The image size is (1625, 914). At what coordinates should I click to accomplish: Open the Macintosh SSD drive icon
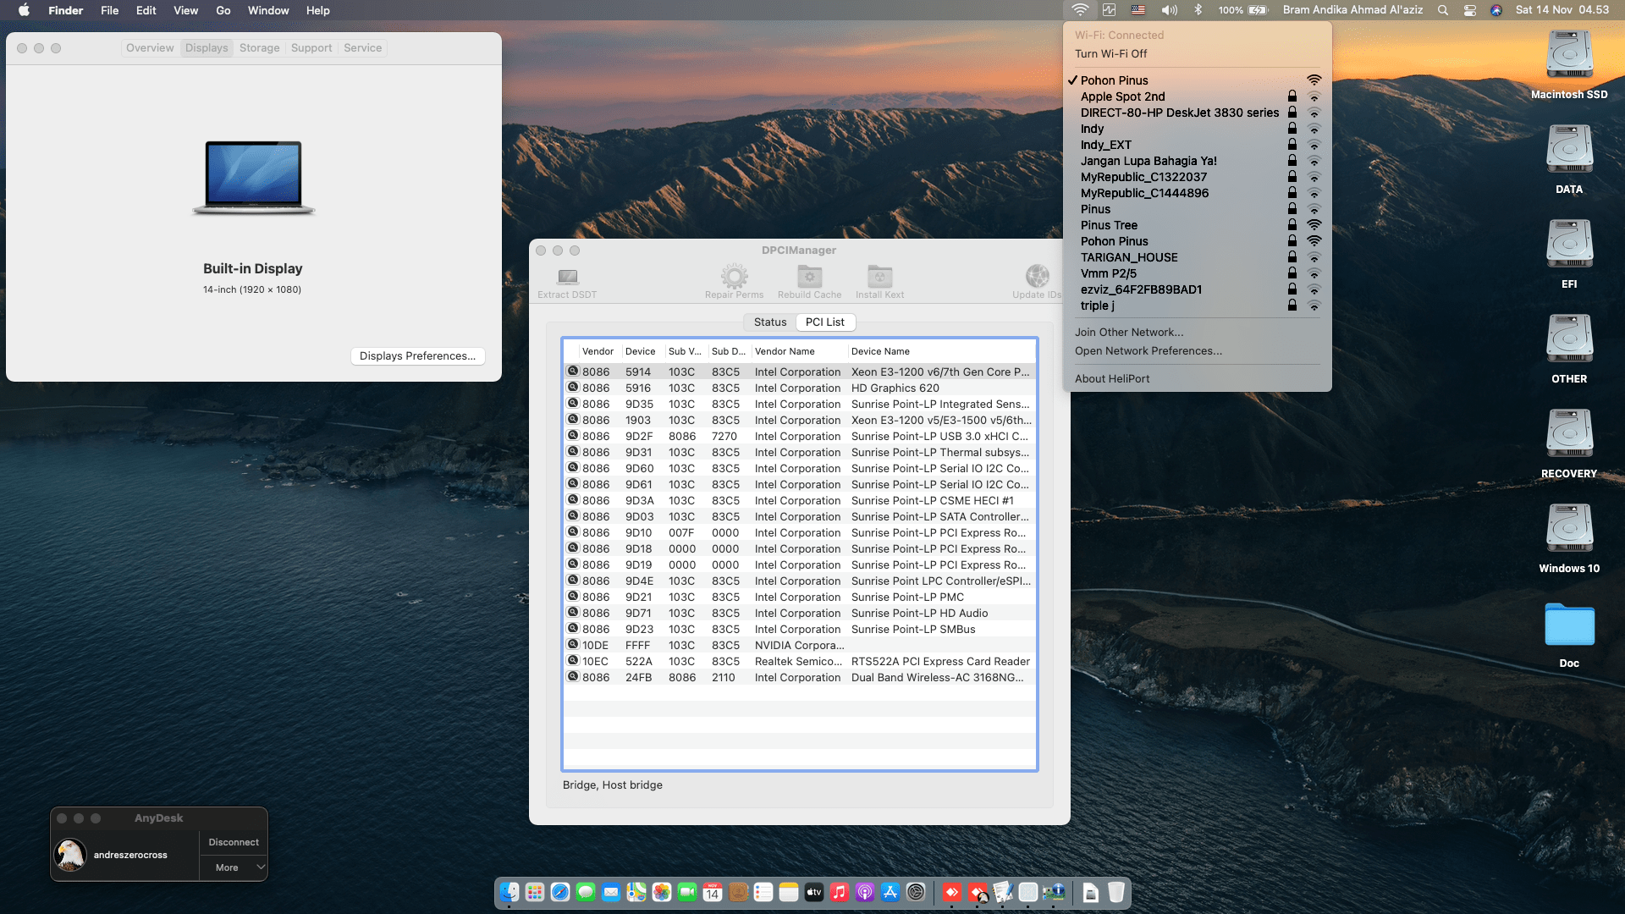click(x=1569, y=56)
